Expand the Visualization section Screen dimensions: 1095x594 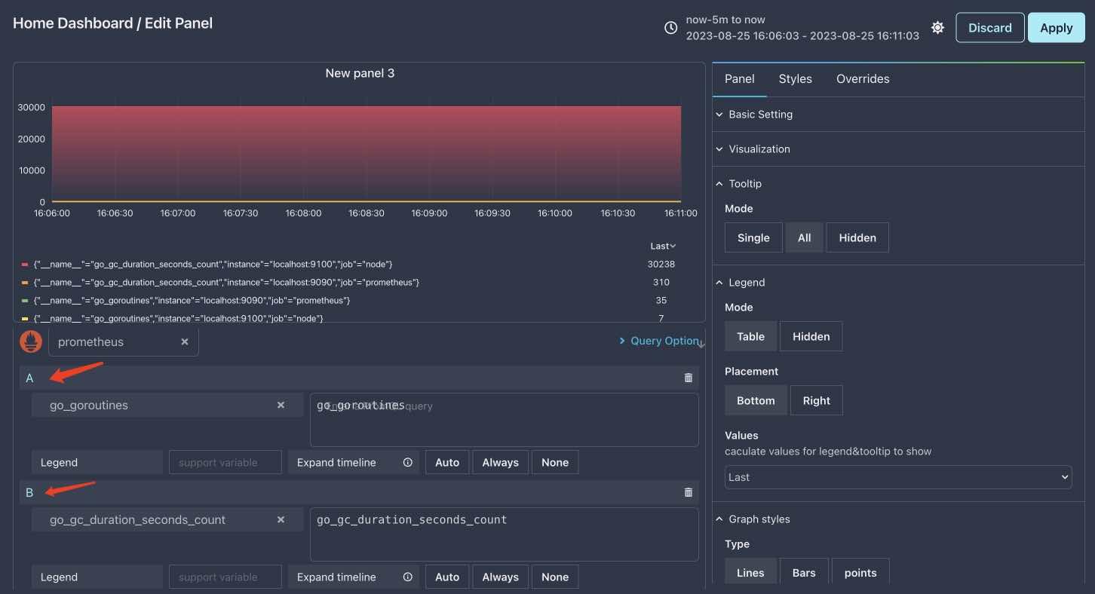898,149
